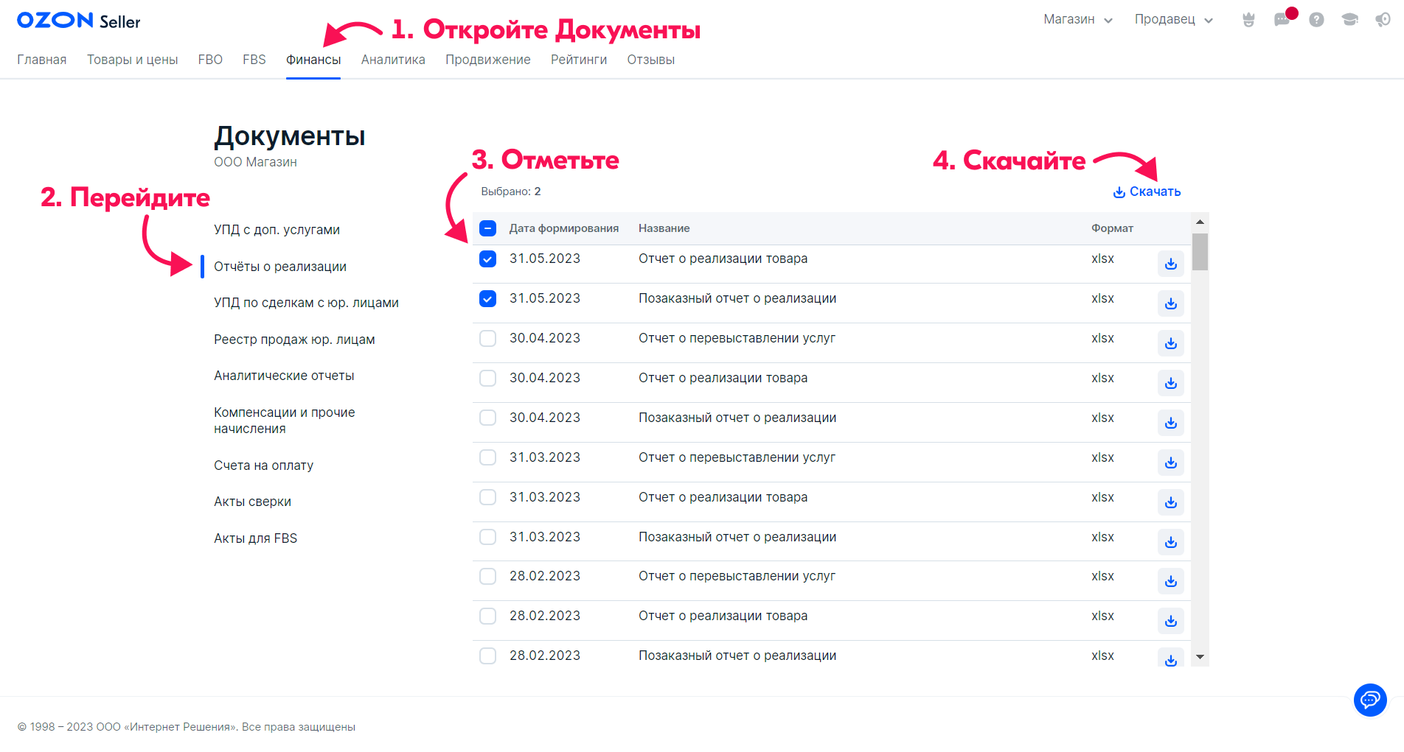The image size is (1404, 752).
Task: Open the Товары и цены tab
Action: coord(132,60)
